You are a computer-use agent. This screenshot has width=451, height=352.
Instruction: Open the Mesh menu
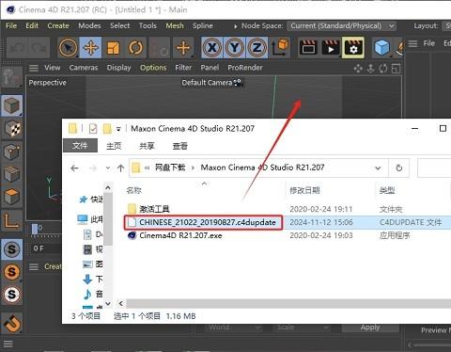175,25
